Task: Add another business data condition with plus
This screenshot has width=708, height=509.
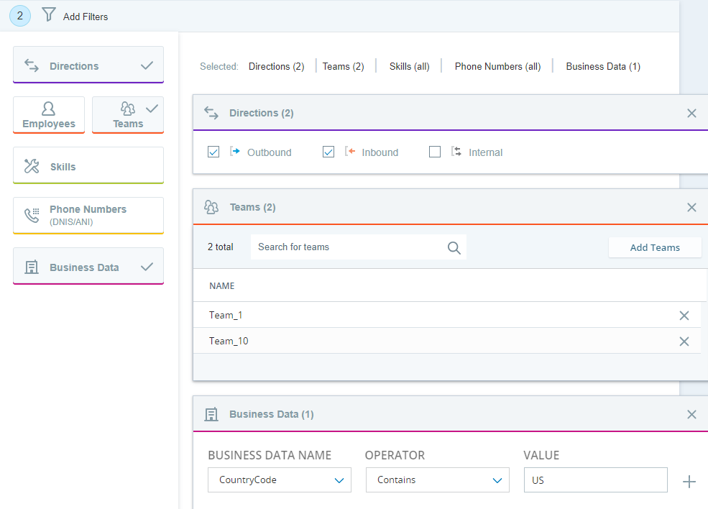Action: (689, 482)
